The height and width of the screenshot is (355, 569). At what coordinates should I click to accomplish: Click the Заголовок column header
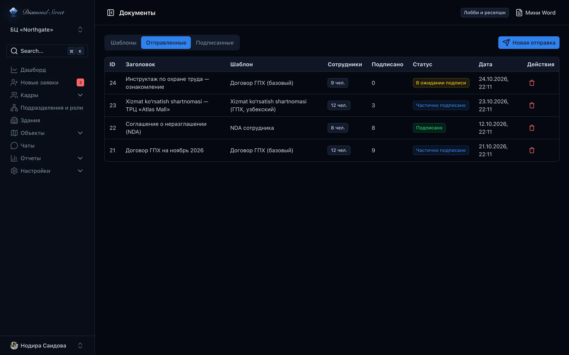tap(140, 64)
